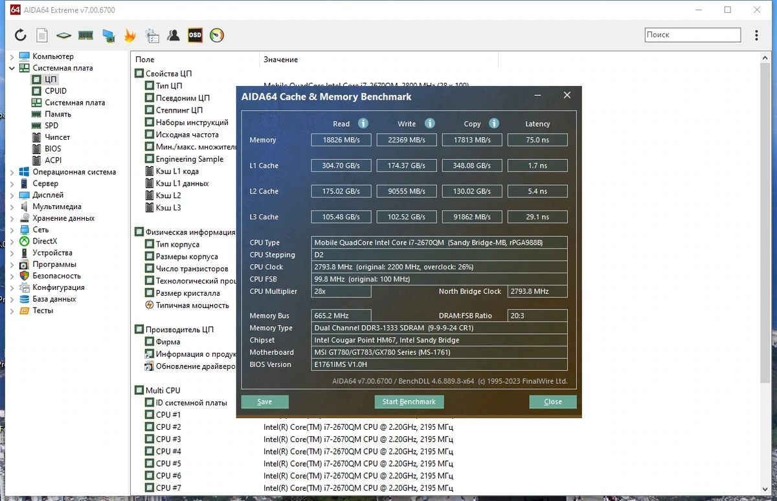Viewport: 777px width, 501px height.
Task: Click the DirectX icon in the tree
Action: (24, 241)
